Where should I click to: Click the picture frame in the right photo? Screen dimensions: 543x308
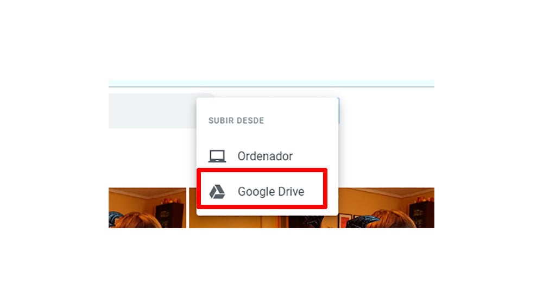(345, 221)
